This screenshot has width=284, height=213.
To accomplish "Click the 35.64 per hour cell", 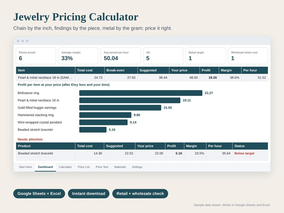I will tap(219, 153).
